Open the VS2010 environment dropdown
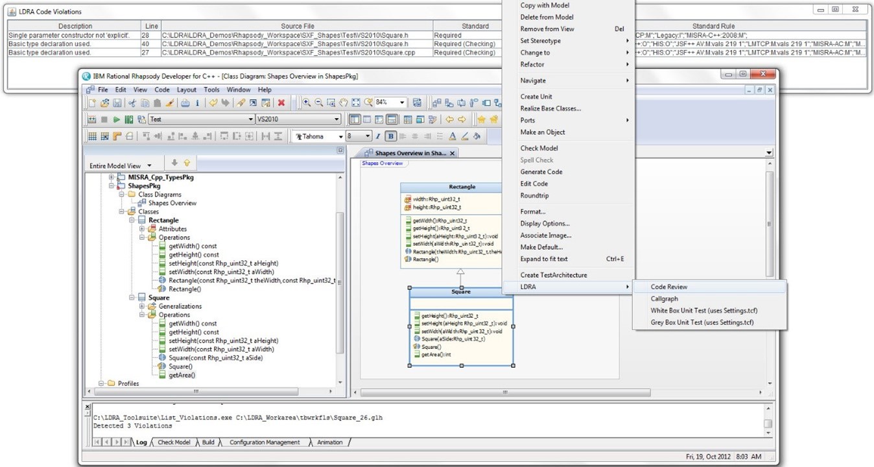874x467 pixels. [x=337, y=119]
